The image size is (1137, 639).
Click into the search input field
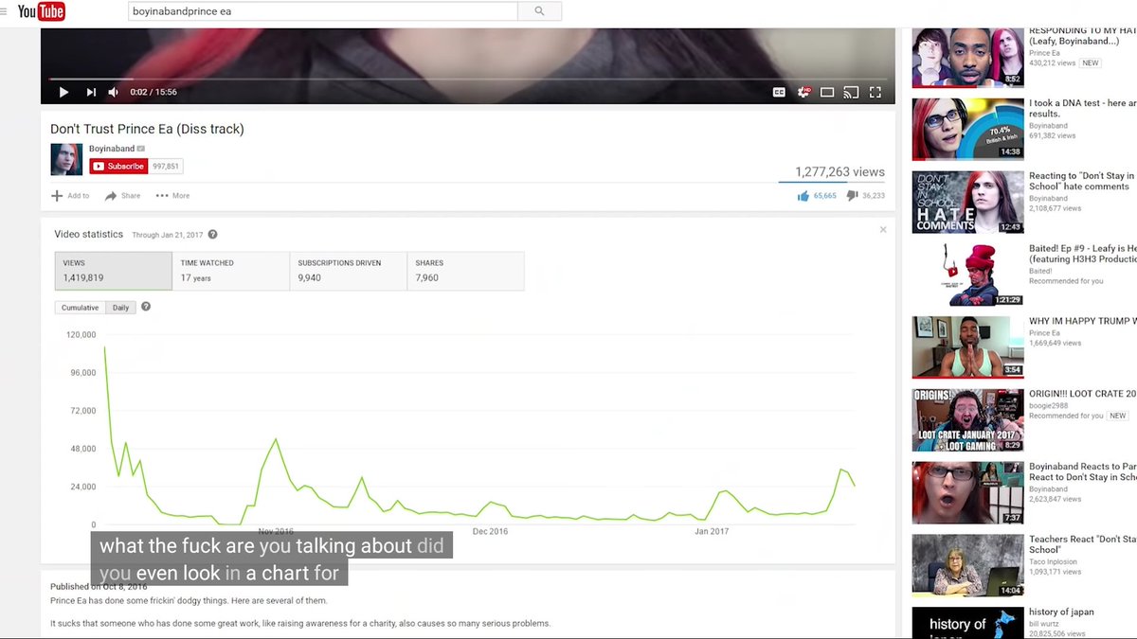coord(323,11)
